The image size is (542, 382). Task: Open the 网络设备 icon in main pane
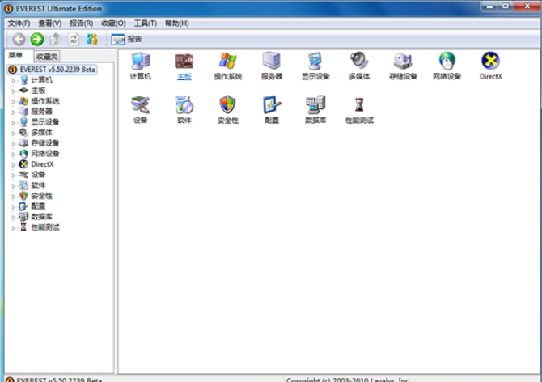(x=447, y=66)
